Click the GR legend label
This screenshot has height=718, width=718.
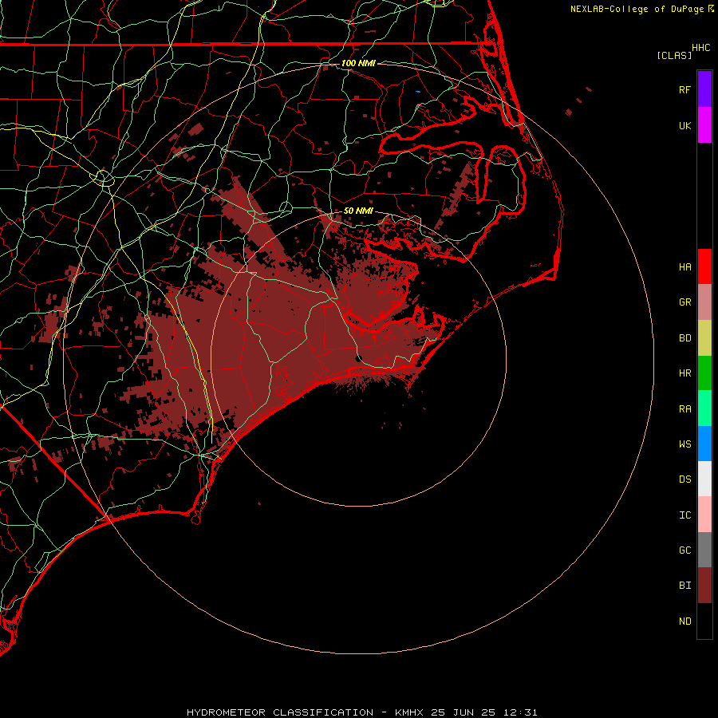684,302
